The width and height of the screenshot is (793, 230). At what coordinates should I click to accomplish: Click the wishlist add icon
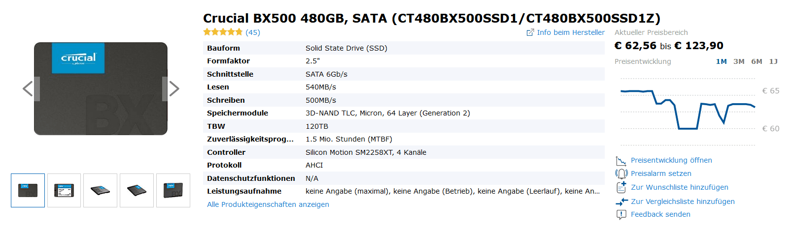coord(621,188)
